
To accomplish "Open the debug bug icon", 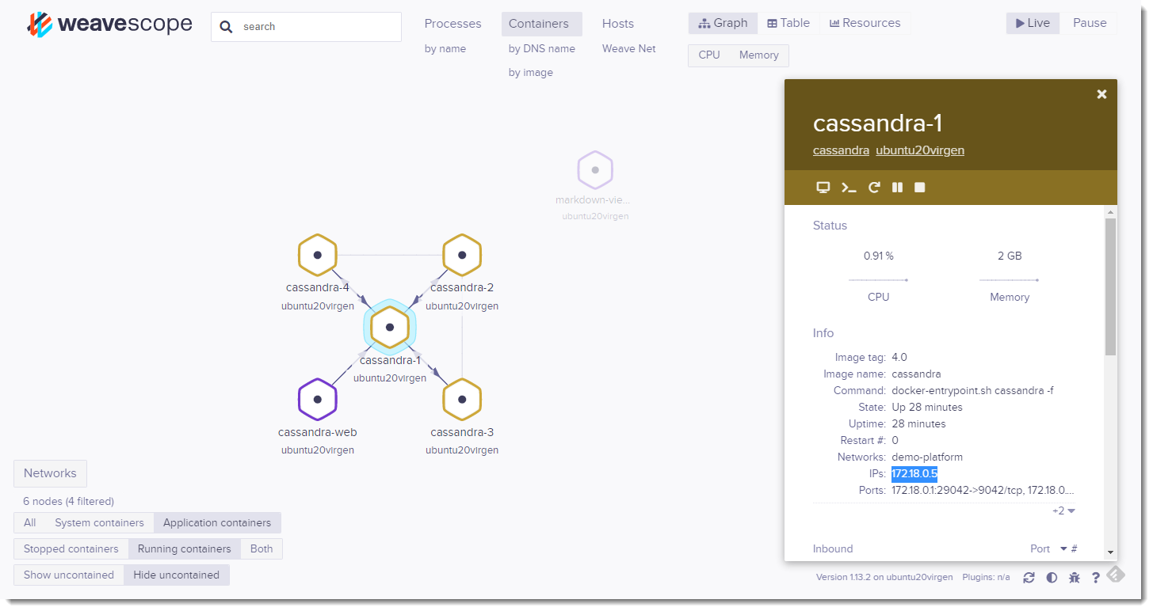I will (1074, 578).
